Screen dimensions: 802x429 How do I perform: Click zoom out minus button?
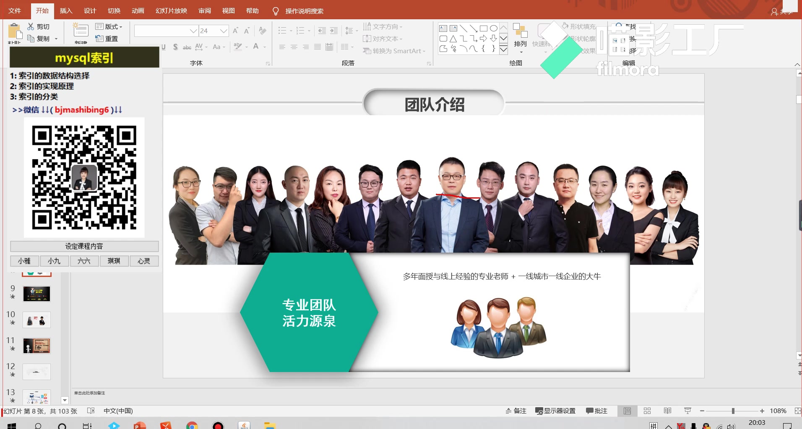click(x=702, y=411)
